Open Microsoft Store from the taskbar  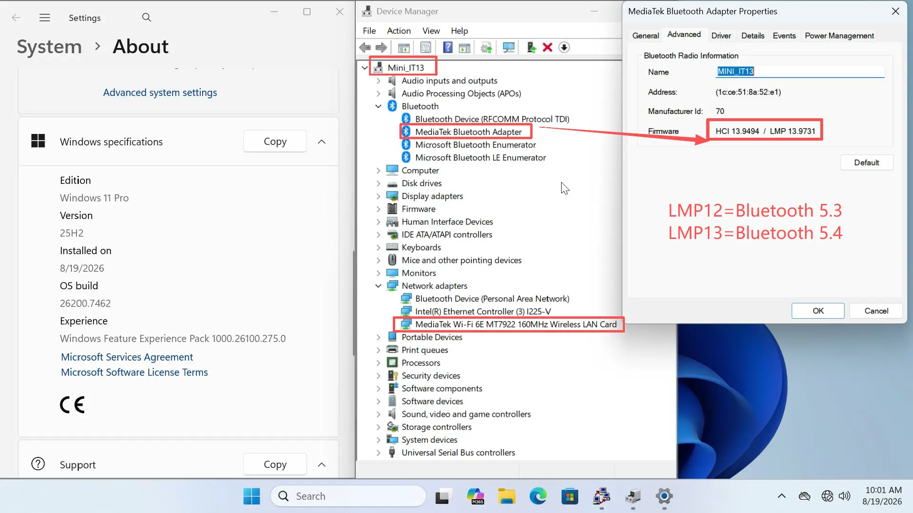pos(570,496)
